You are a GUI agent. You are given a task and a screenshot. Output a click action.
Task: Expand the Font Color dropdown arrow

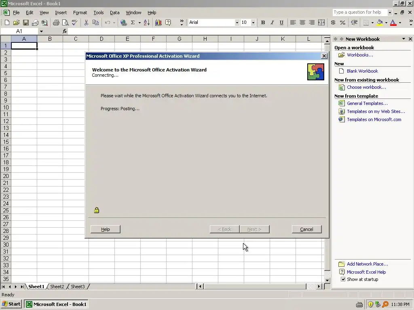point(400,23)
